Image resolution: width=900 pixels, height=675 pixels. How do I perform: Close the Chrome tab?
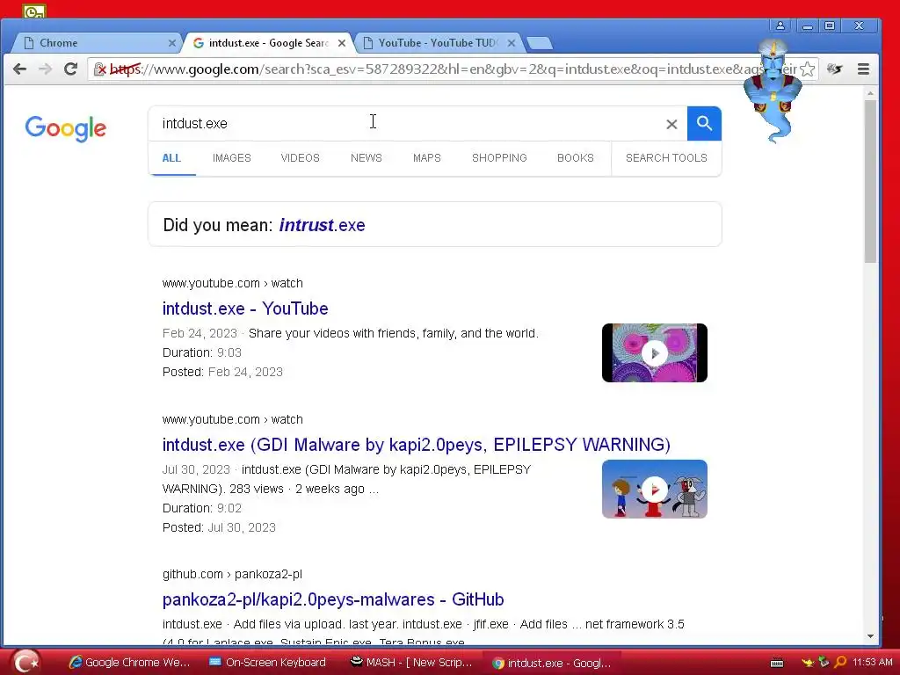(x=171, y=43)
